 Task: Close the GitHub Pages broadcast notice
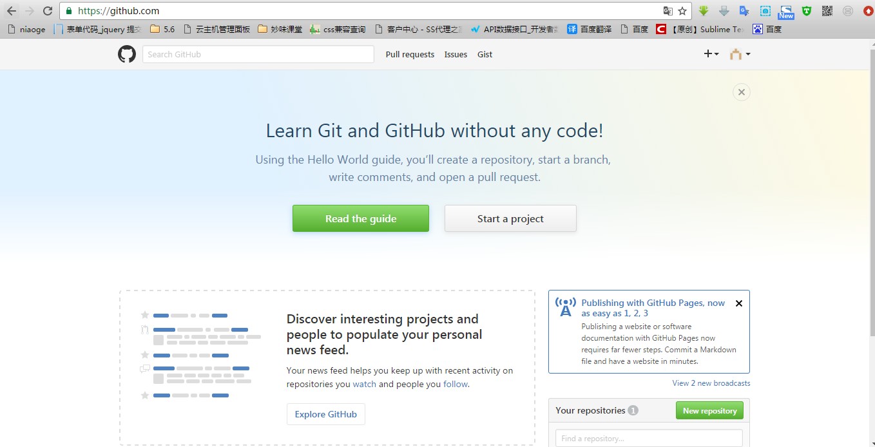(739, 303)
